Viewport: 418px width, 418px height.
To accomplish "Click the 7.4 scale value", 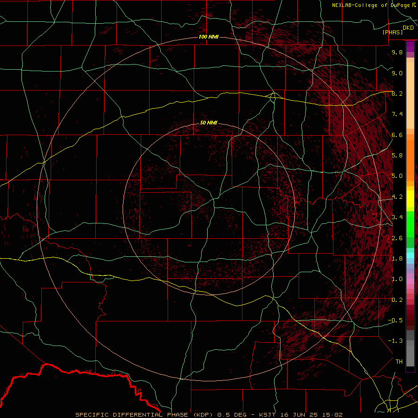I will tap(397, 114).
